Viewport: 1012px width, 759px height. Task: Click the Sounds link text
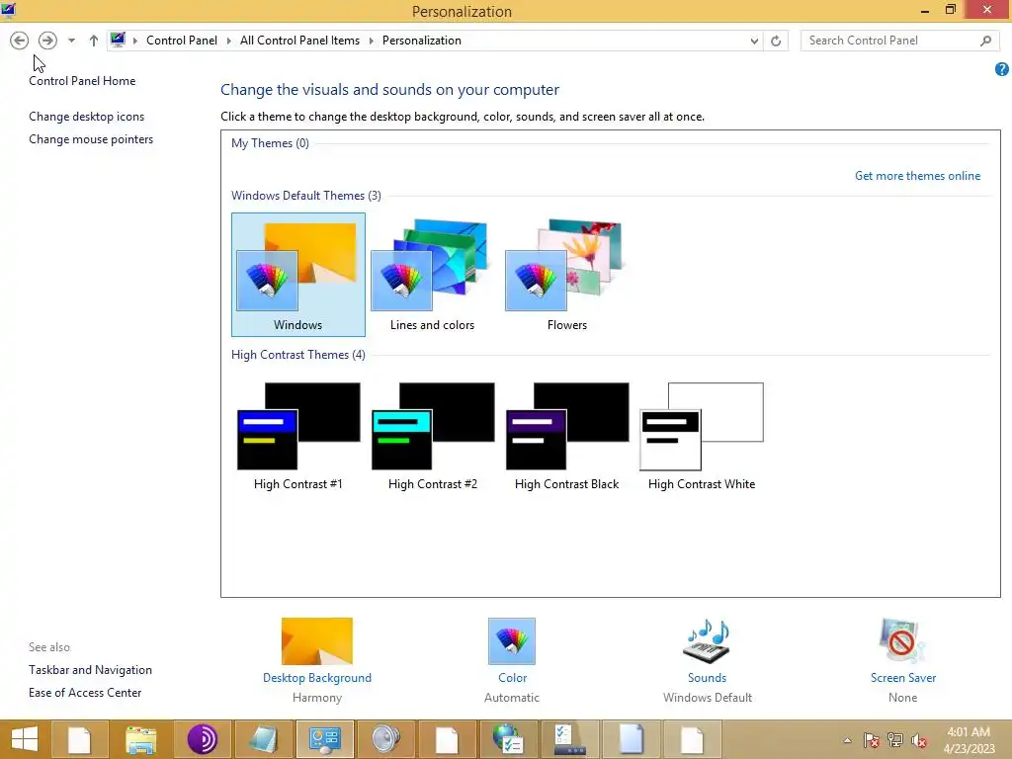pyautogui.click(x=707, y=678)
